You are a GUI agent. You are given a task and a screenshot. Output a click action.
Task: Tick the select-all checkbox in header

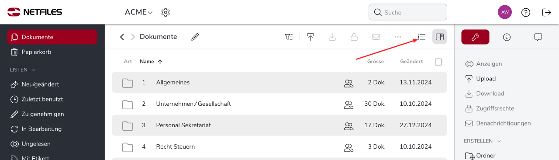point(438,62)
